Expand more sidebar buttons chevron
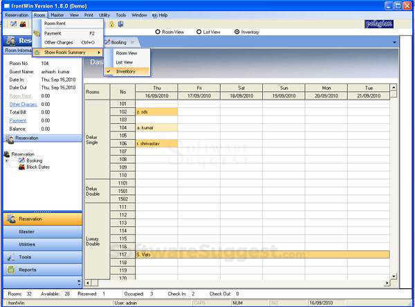The image size is (415, 307). tap(79, 283)
